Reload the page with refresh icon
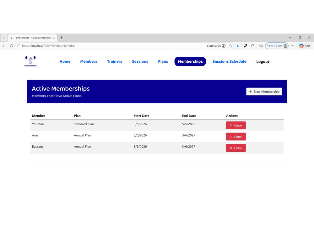 [11, 46]
